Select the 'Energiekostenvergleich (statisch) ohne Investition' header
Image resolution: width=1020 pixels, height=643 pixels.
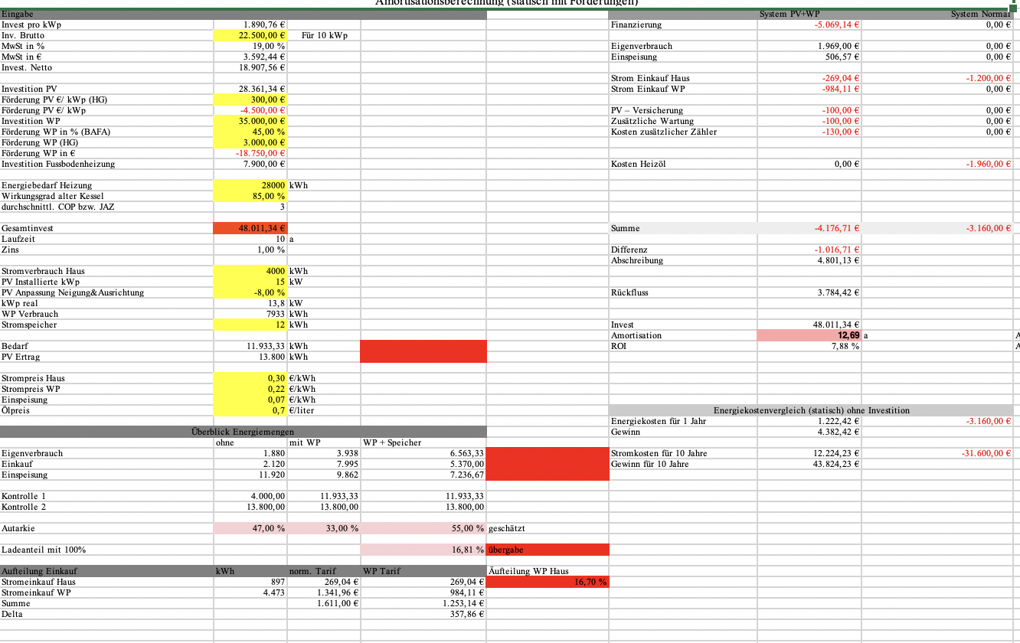[x=812, y=410]
